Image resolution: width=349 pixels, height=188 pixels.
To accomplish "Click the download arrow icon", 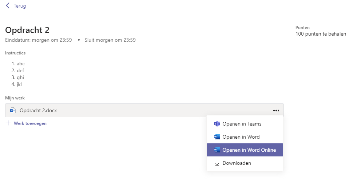I will (217, 163).
